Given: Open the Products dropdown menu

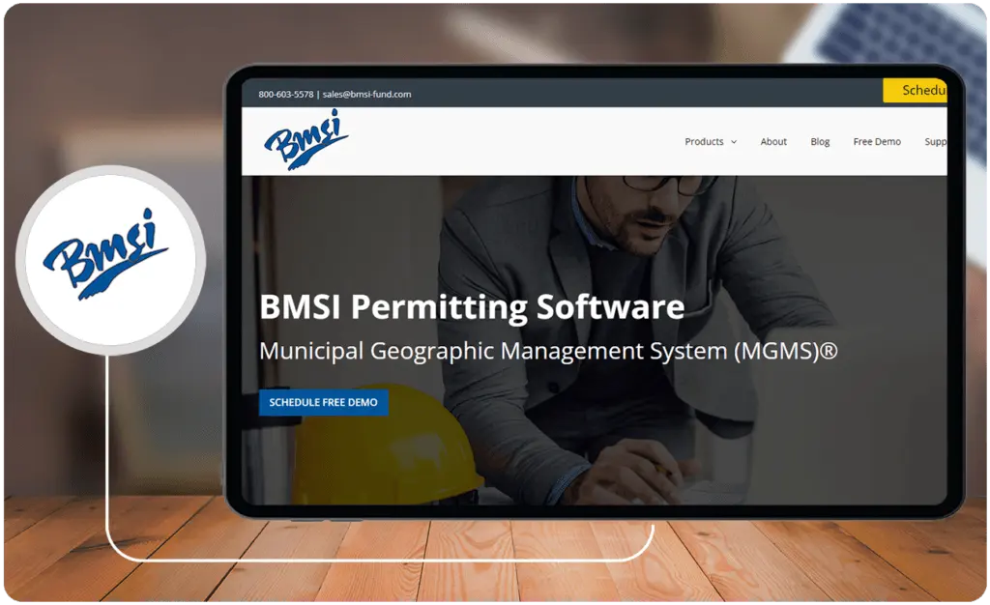Looking at the screenshot, I should (711, 142).
